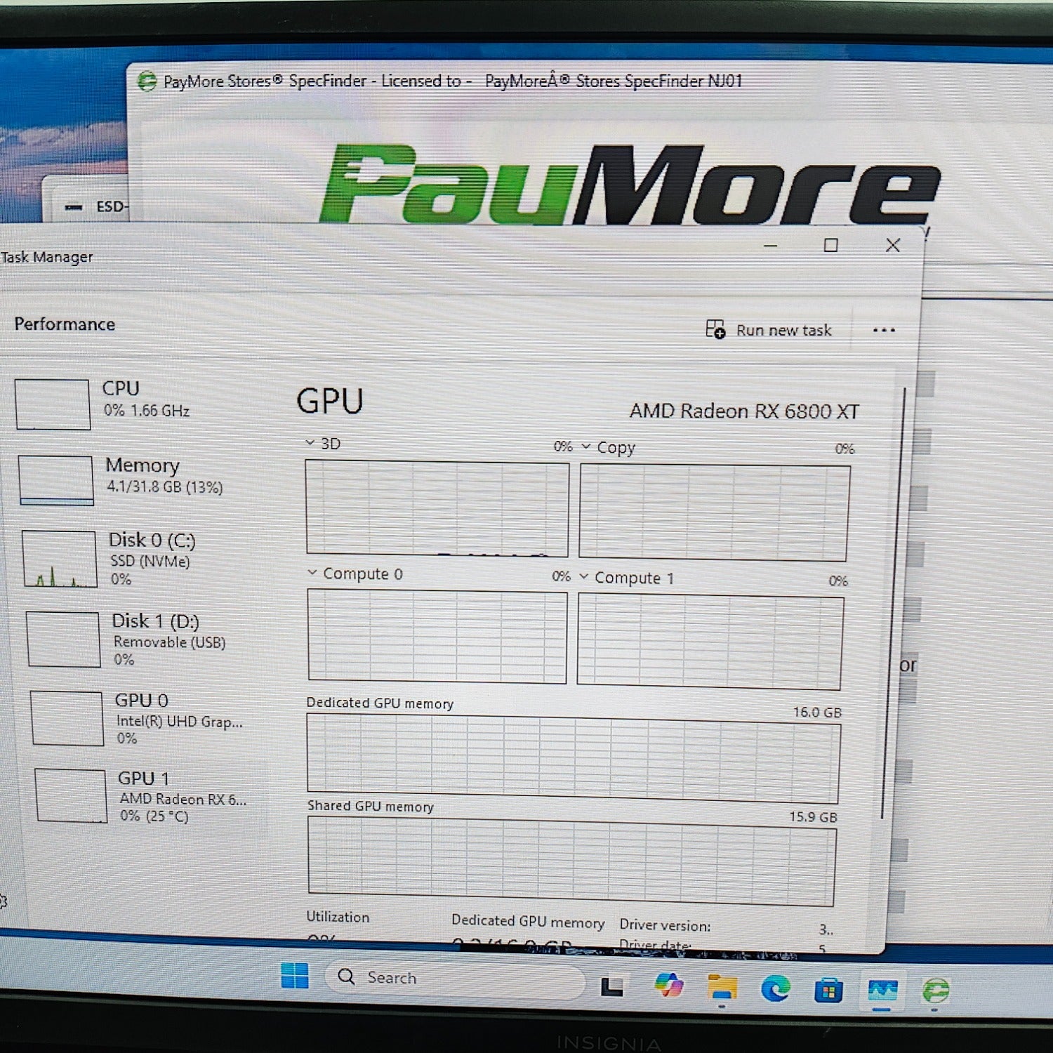Open the Copy engine dropdown chevron
This screenshot has height=1053, width=1053.
click(x=586, y=446)
